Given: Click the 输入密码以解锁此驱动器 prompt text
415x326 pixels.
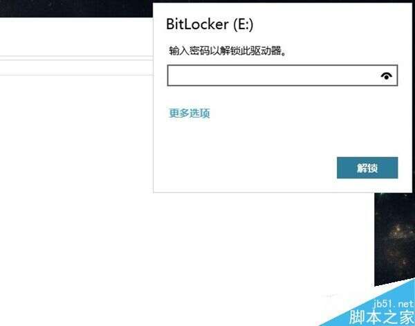Looking at the screenshot, I should [x=228, y=51].
